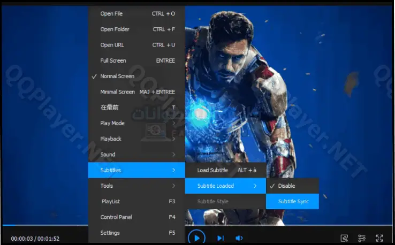Open the equalizer adjustment sliders icon
395x245 pixels.
point(362,238)
